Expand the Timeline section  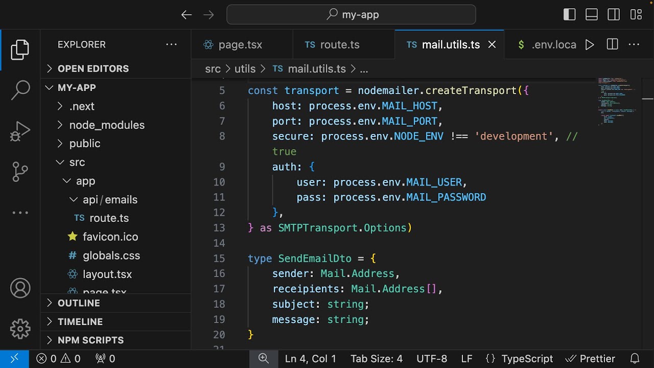pos(115,321)
